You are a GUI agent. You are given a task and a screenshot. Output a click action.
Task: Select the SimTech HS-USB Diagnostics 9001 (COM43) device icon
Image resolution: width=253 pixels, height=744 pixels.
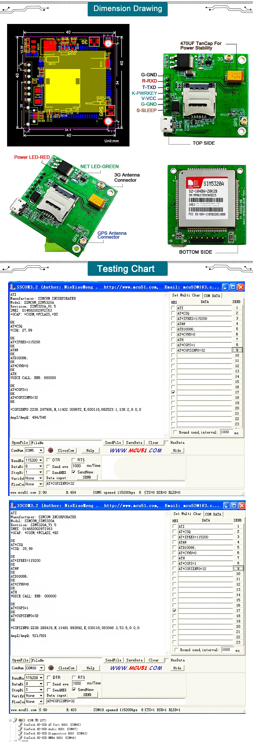click(x=21, y=733)
